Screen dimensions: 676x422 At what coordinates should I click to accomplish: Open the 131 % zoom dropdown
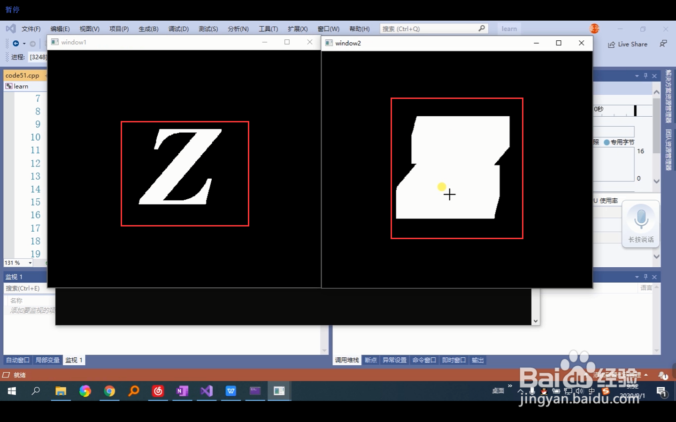click(19, 263)
